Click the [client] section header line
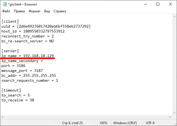 (x=10, y=22)
